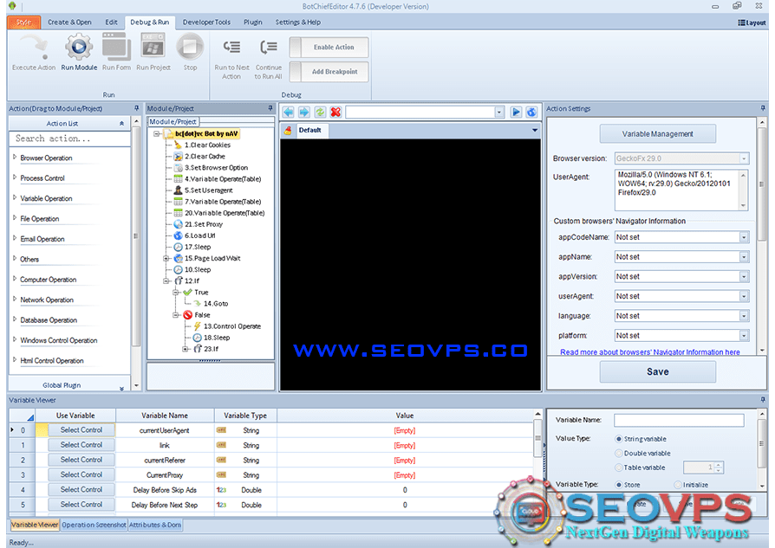
Task: Click the blue Go navigate arrow icon
Action: (516, 112)
